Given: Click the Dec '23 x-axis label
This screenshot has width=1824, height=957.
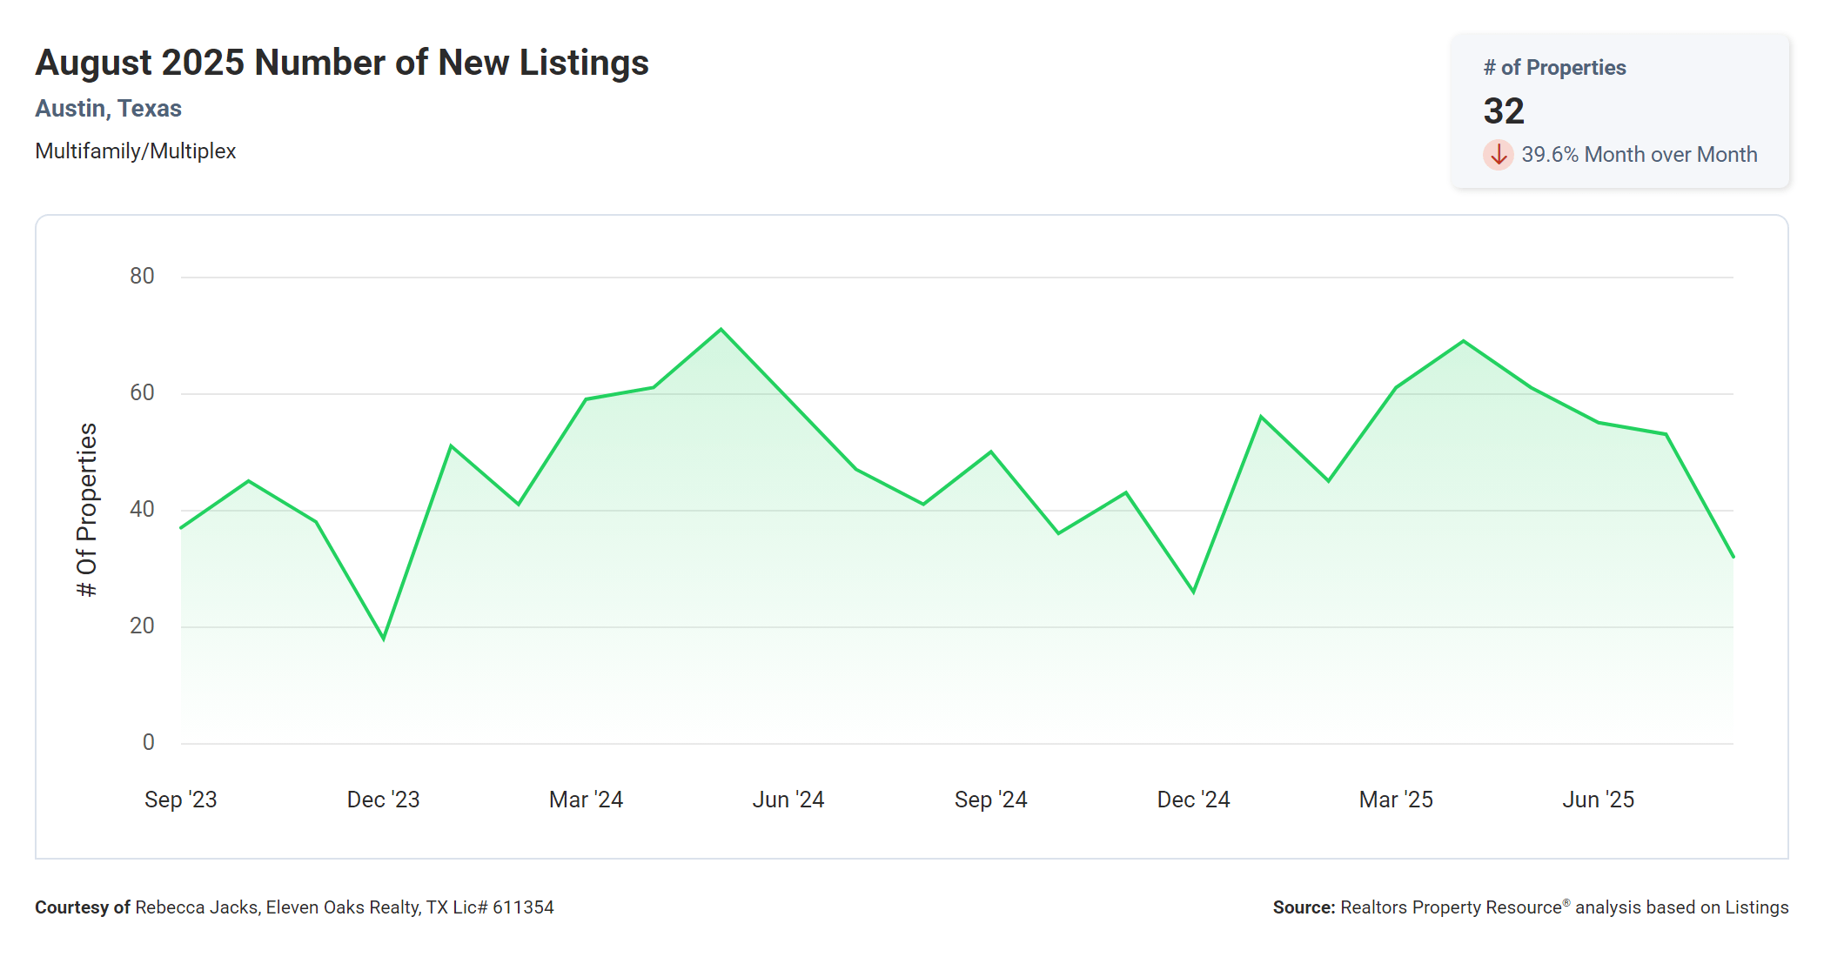Looking at the screenshot, I should pyautogui.click(x=383, y=800).
